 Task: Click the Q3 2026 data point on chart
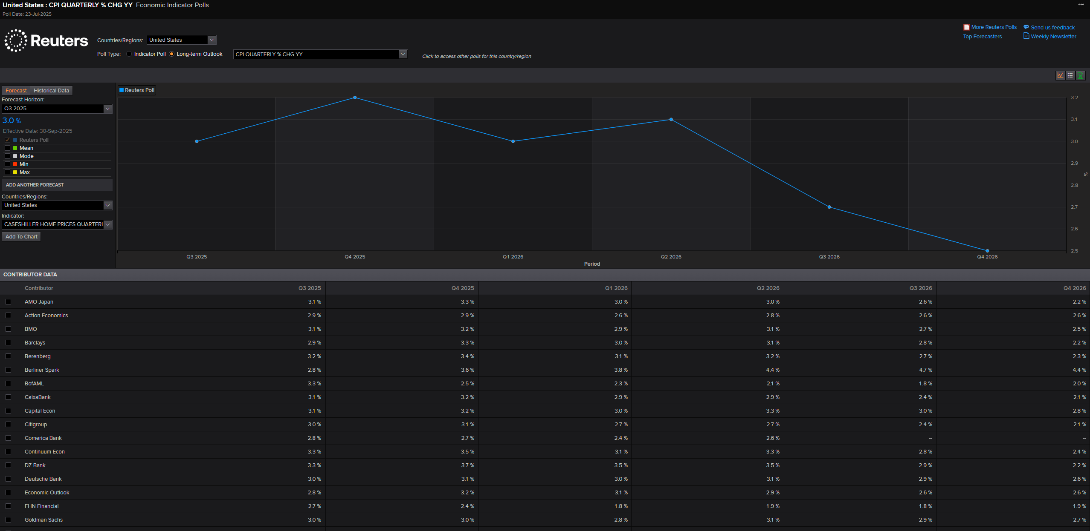pyautogui.click(x=829, y=207)
